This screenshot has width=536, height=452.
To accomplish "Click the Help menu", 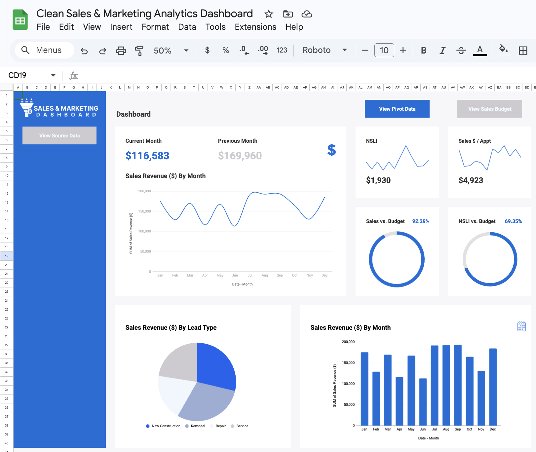I will coord(294,27).
